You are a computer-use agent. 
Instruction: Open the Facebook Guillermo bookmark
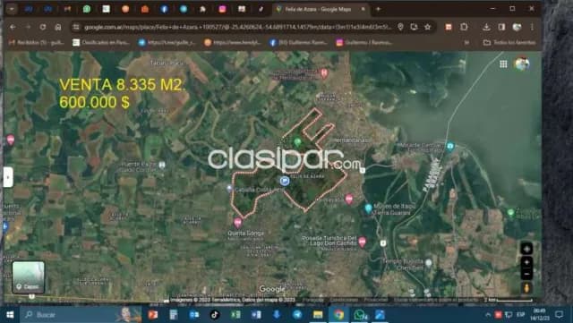tap(298, 42)
